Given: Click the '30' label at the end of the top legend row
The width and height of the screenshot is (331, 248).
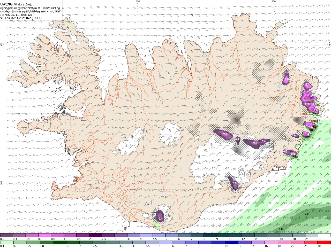Looking at the screenshot, I should [320, 239].
